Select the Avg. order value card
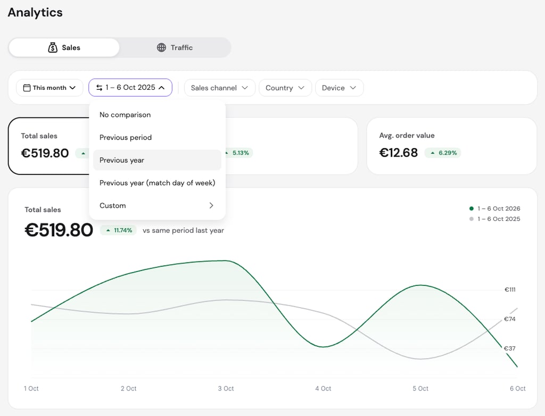Viewport: 545px width, 416px height. click(x=451, y=146)
